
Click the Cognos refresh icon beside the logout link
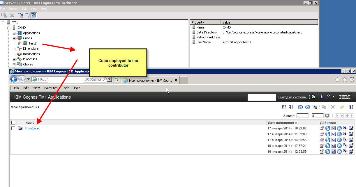pos(313,97)
